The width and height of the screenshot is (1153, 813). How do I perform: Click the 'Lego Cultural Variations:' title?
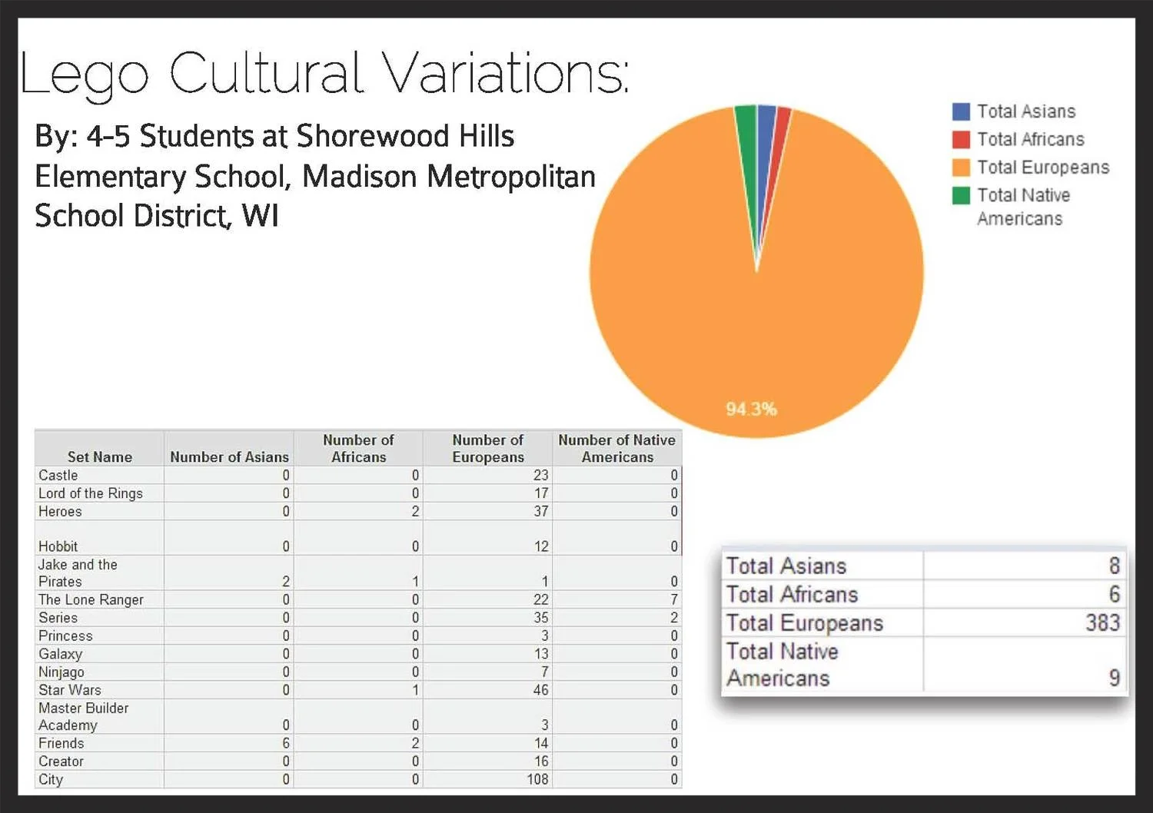[x=324, y=74]
